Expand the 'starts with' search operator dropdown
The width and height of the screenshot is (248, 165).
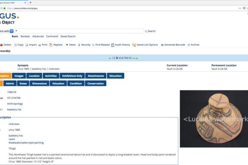tap(12, 31)
